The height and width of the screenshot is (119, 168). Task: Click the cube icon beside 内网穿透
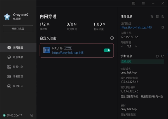pos(9,48)
